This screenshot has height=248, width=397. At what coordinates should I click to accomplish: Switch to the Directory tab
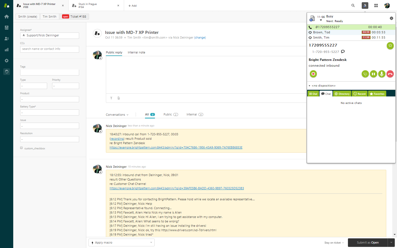342,93
